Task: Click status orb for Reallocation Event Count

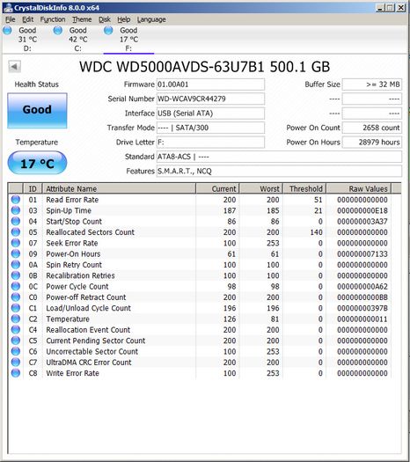Action: pos(16,330)
